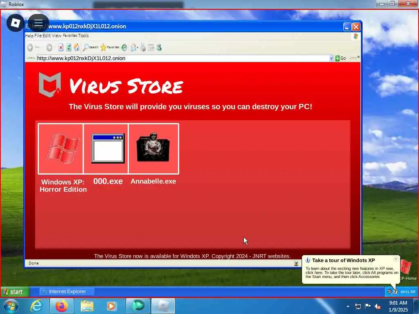419x314 pixels.
Task: Click the Windows 7 Start orb
Action: (x=11, y=306)
